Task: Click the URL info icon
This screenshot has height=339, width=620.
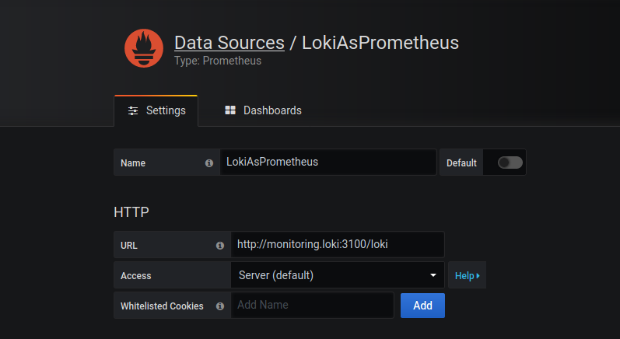Action: (219, 245)
